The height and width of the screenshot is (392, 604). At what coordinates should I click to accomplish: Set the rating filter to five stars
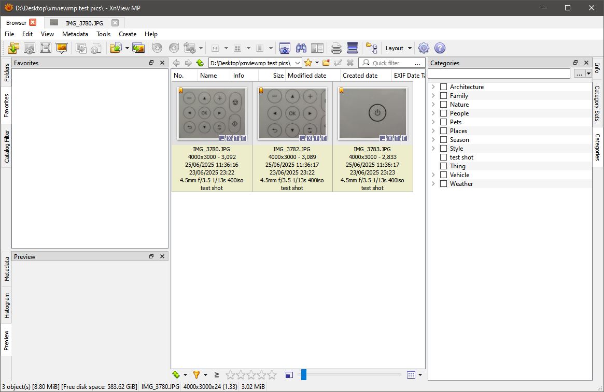tap(272, 375)
